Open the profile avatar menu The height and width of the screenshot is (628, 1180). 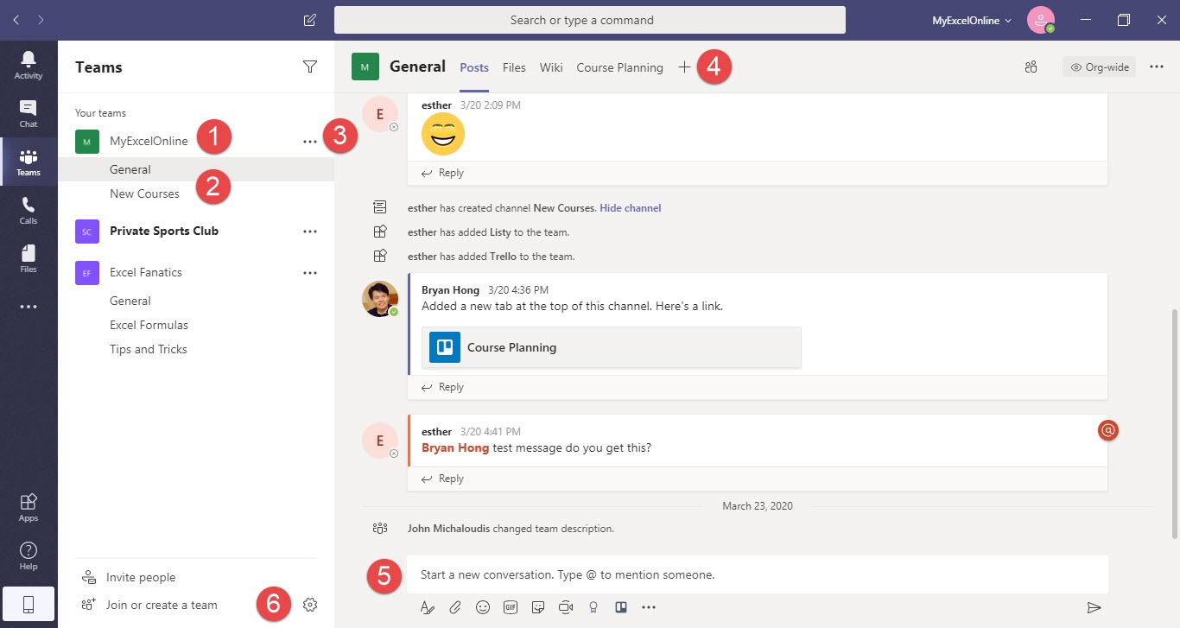pyautogui.click(x=1041, y=20)
